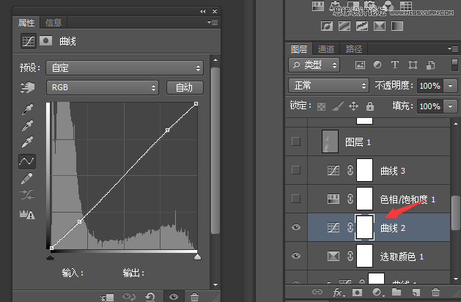Toggle layer visibility eye in Properties footer
The image size is (461, 302).
(174, 297)
